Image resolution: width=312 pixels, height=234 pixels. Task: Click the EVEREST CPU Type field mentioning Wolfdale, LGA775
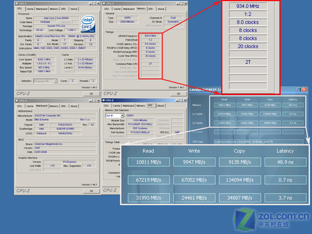point(259,142)
